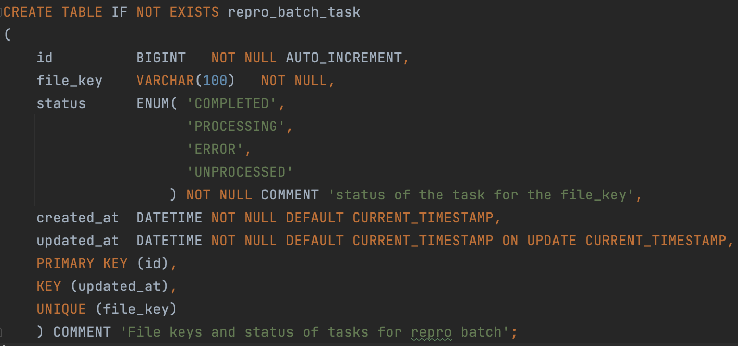Image resolution: width=738 pixels, height=346 pixels.
Task: Place cursor on the BIGINT type
Action: coord(161,58)
